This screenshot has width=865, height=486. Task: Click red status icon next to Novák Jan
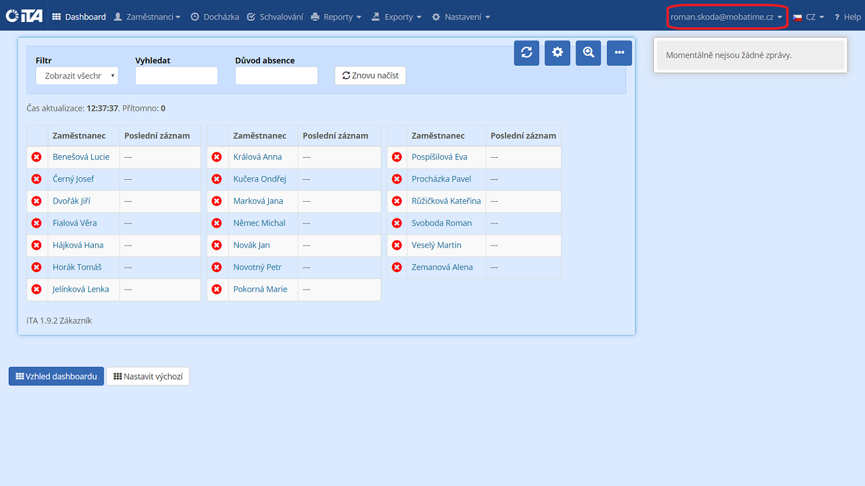(216, 245)
